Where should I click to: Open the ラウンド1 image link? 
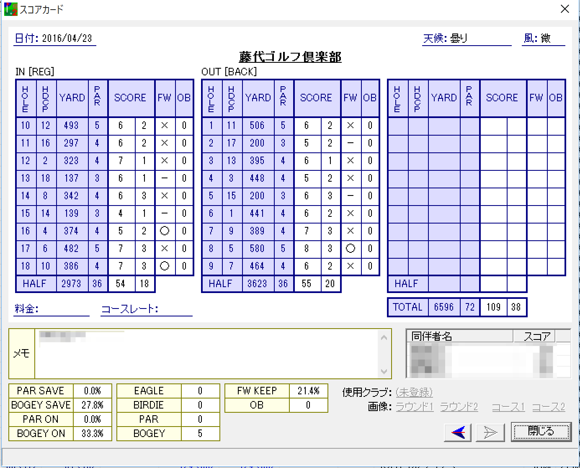click(415, 406)
